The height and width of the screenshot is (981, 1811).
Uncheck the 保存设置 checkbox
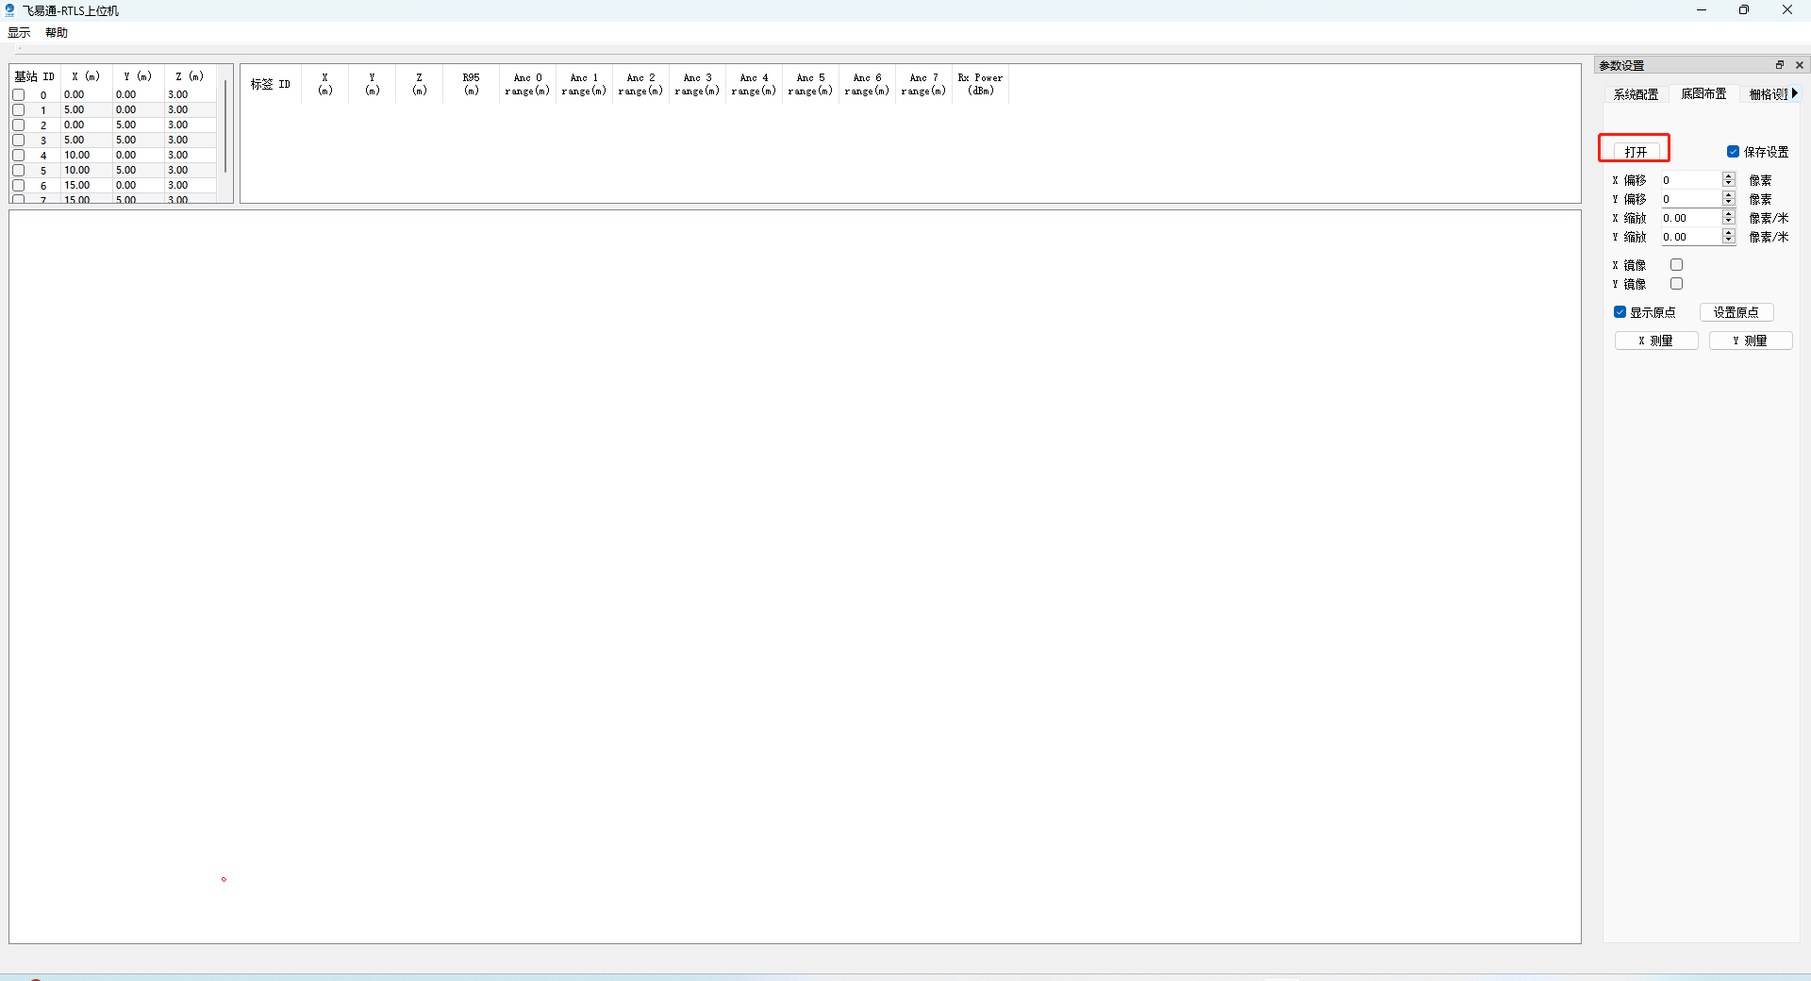click(x=1734, y=151)
